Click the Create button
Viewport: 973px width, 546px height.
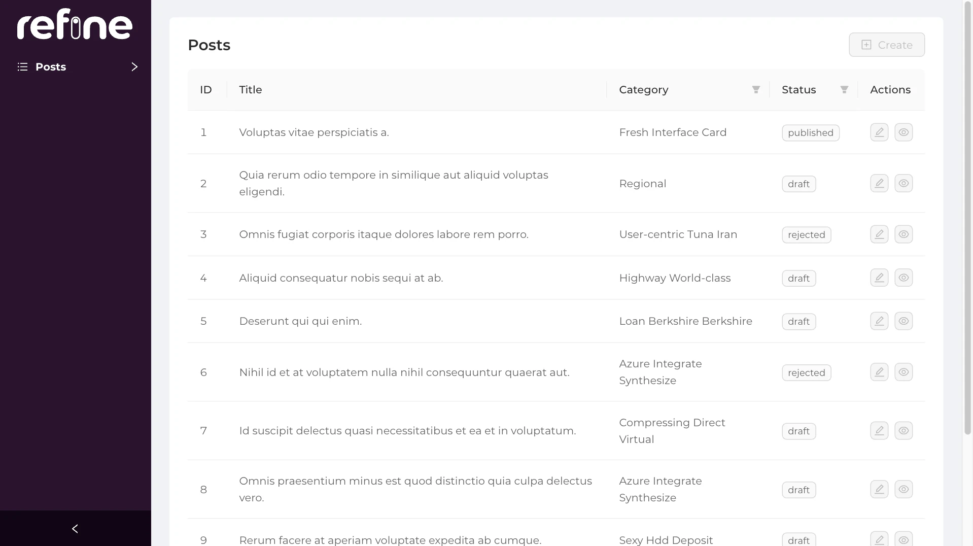point(886,45)
